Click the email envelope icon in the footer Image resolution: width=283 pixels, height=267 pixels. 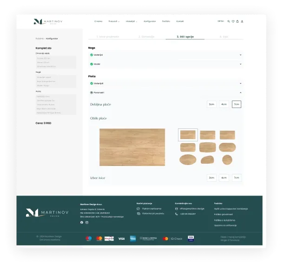click(x=177, y=209)
